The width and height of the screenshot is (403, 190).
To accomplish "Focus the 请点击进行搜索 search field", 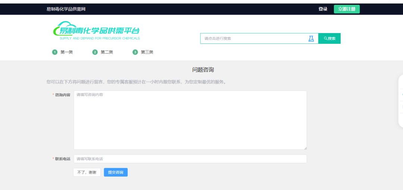I will pyautogui.click(x=254, y=39).
